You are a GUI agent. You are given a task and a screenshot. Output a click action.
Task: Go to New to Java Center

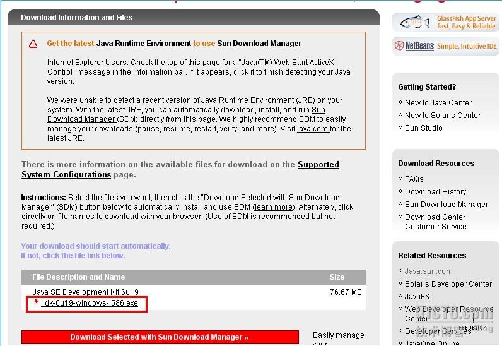[x=438, y=103]
